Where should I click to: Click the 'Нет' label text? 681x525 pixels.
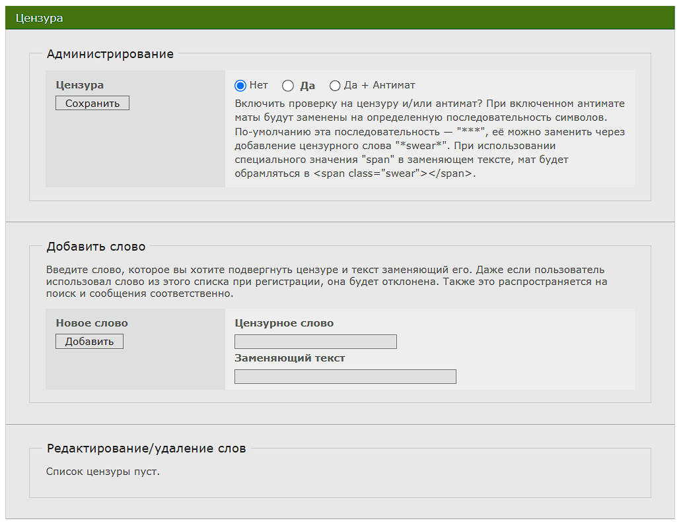pos(259,86)
